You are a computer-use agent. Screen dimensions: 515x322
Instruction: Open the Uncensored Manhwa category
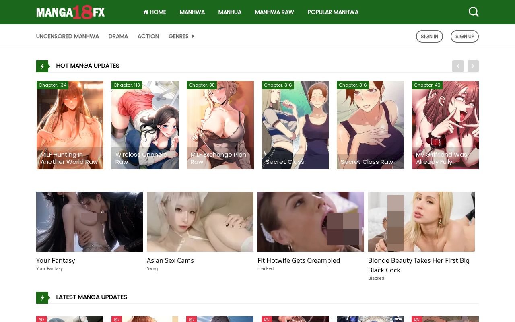[68, 36]
